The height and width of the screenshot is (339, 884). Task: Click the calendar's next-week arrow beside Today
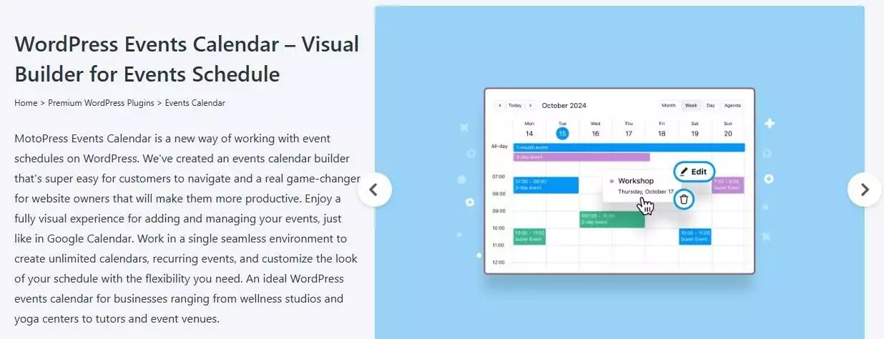point(530,105)
